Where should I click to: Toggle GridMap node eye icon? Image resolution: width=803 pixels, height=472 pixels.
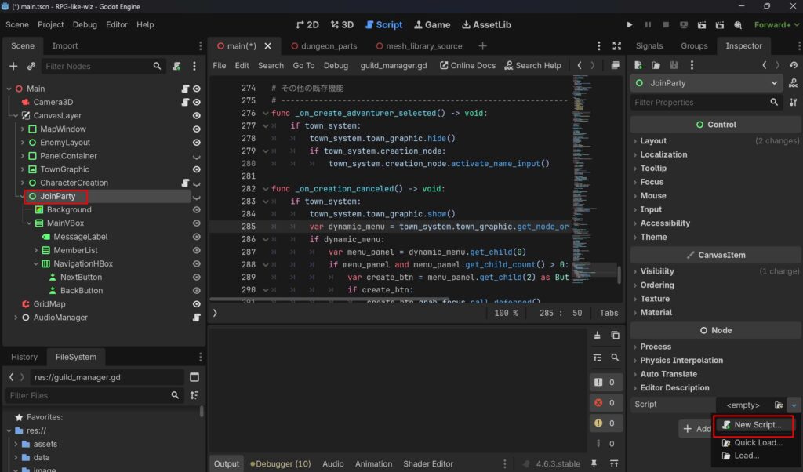coord(196,303)
